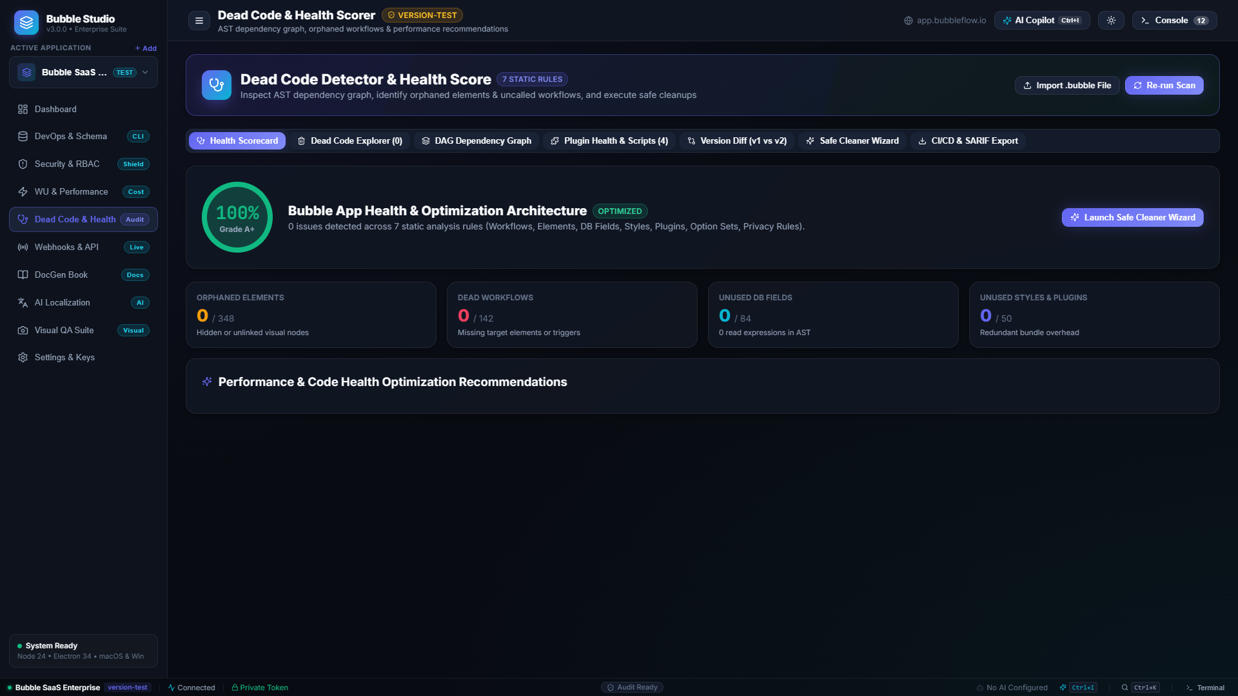Click the OPTIMIZED status badge
Screen dimensions: 1238x696
point(620,211)
